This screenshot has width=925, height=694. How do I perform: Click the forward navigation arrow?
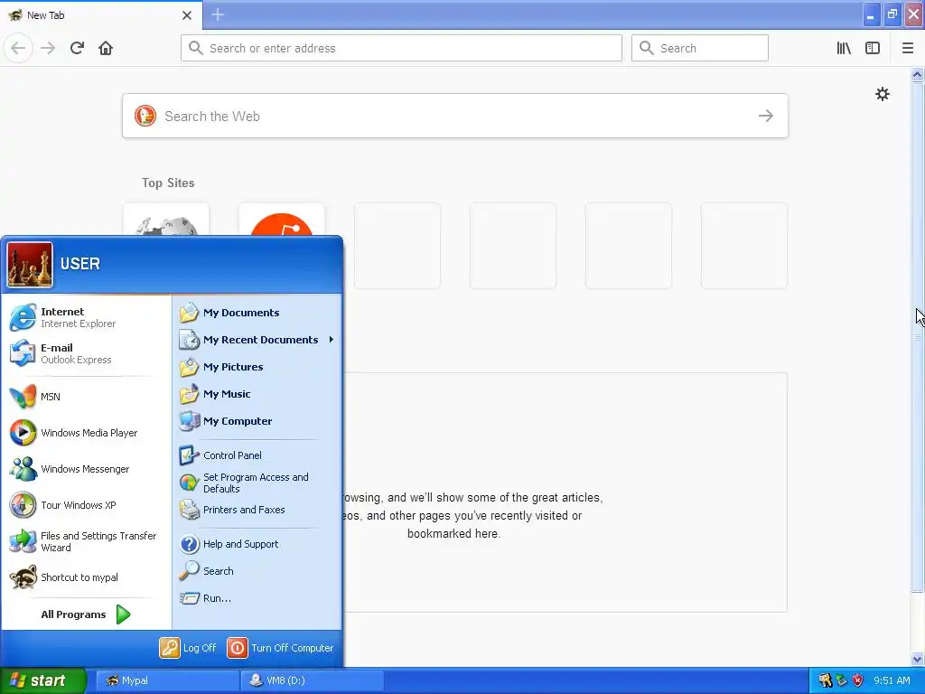click(48, 48)
